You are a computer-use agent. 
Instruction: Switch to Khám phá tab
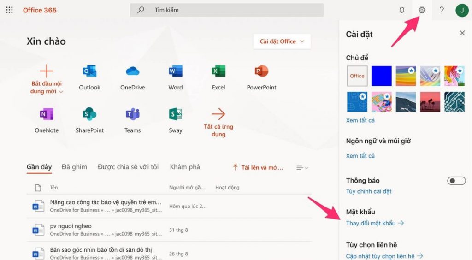185,167
